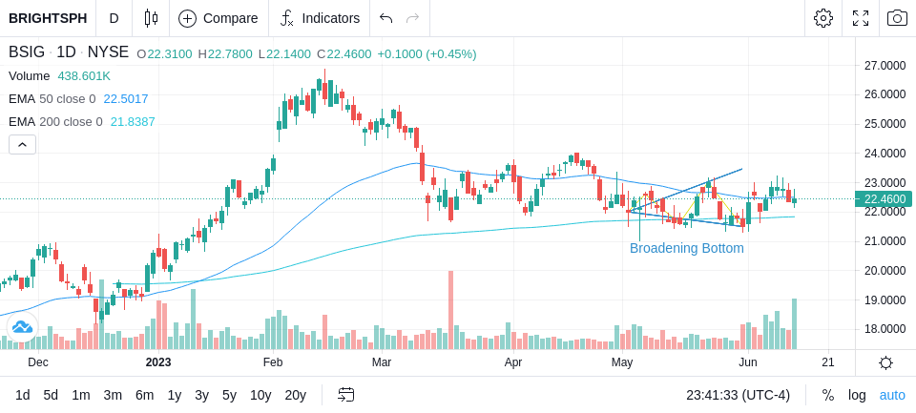The image size is (916, 413).
Task: Open the axis settings gear at bottom right
Action: 885,362
